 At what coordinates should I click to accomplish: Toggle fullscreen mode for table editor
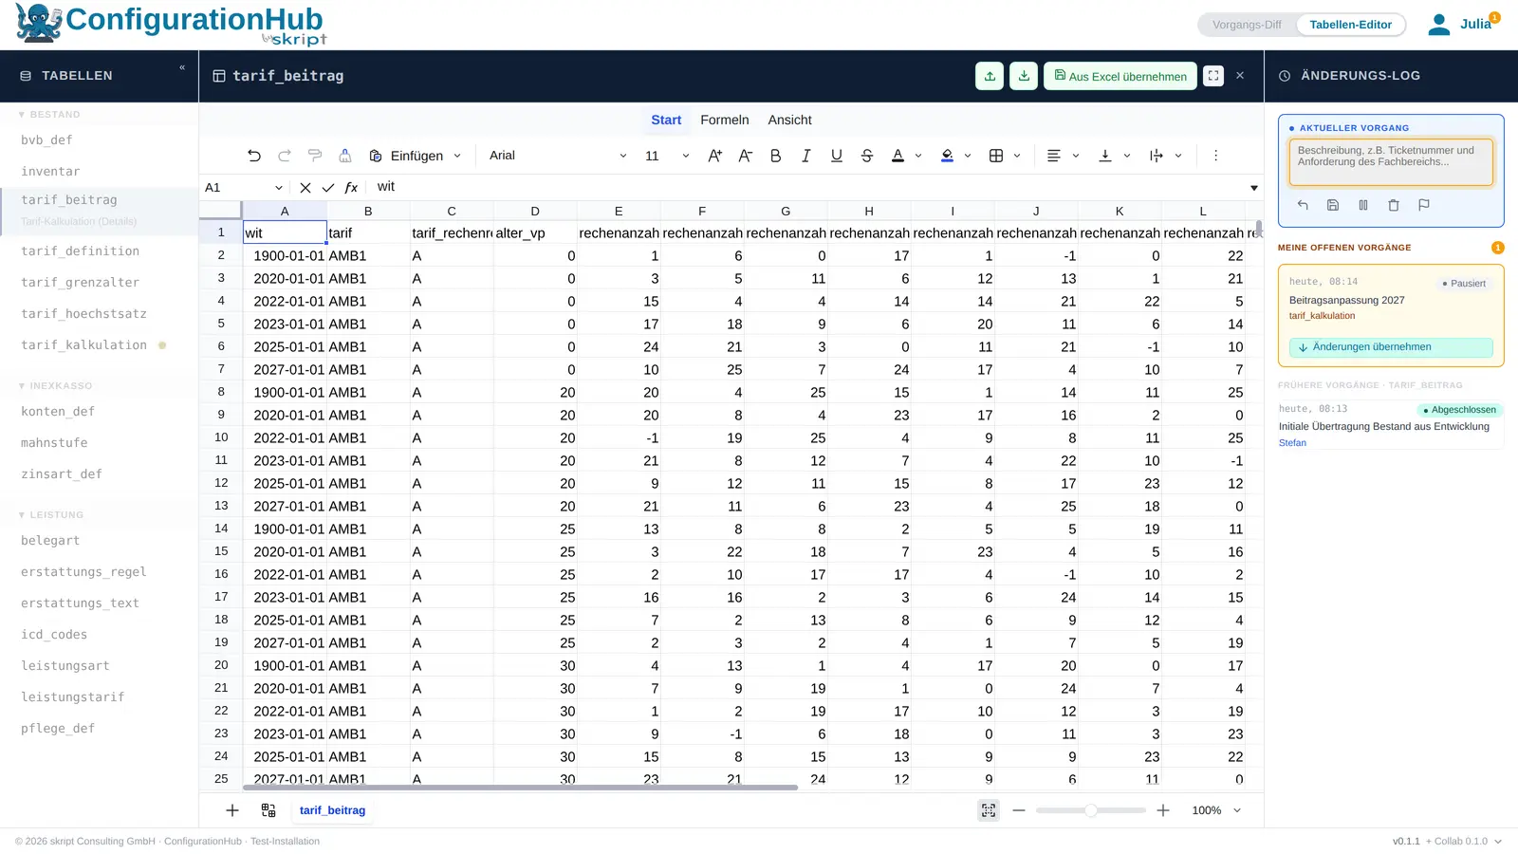(1213, 76)
